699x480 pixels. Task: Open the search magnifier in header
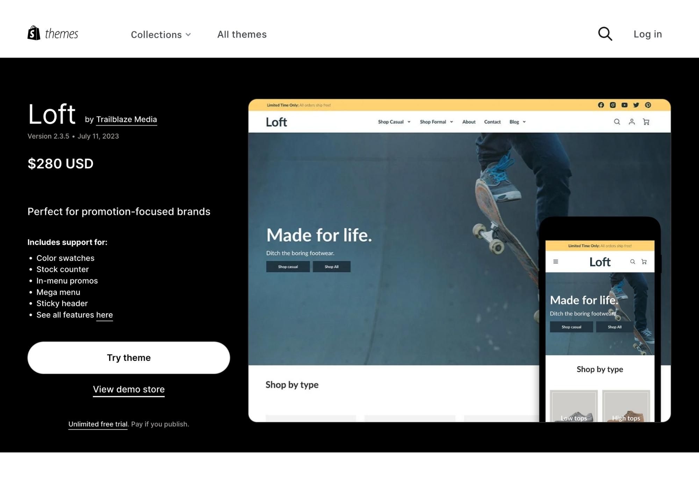[x=605, y=34]
